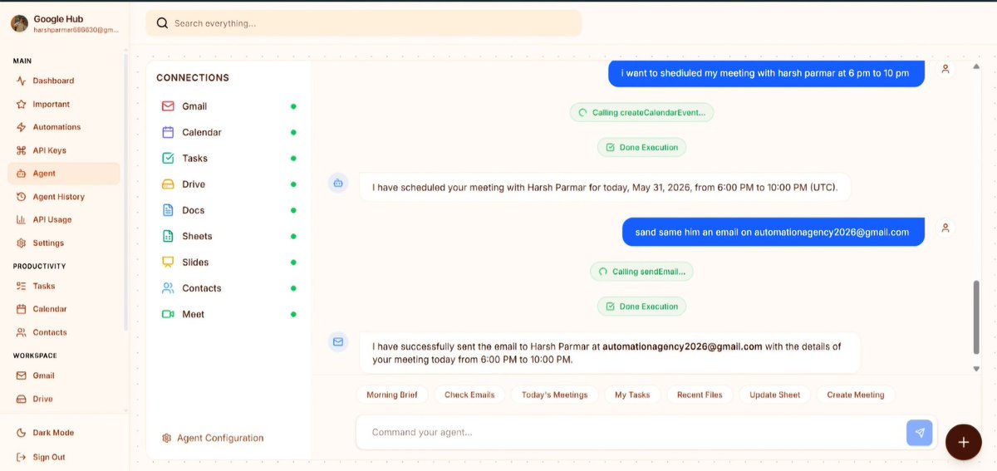Click the Dark Mode moon icon
Viewport: 997px width, 471px height.
coord(22,433)
